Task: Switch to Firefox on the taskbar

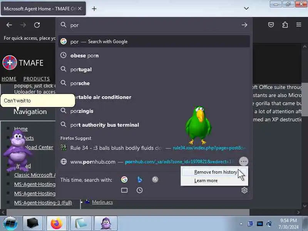Action: pyautogui.click(x=56, y=223)
